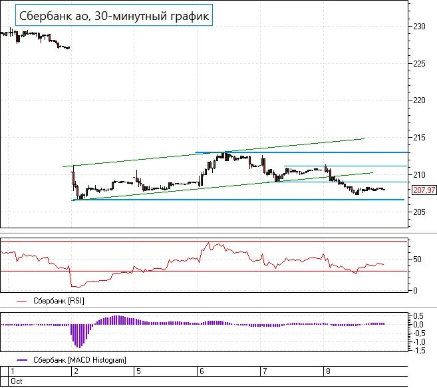Click the RSI axis value 0
437x388 pixels.
(x=415, y=290)
